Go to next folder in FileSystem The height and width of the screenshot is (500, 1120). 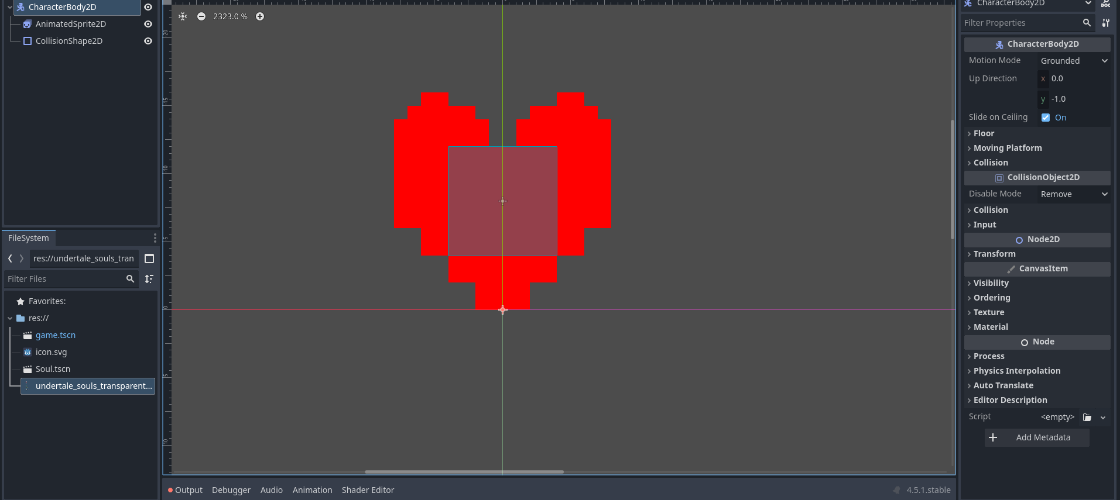coord(22,258)
